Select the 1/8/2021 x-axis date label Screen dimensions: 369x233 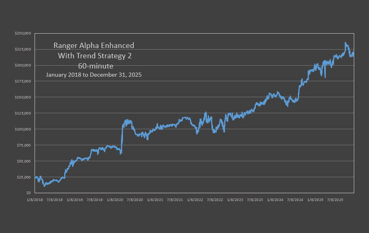(x=155, y=200)
